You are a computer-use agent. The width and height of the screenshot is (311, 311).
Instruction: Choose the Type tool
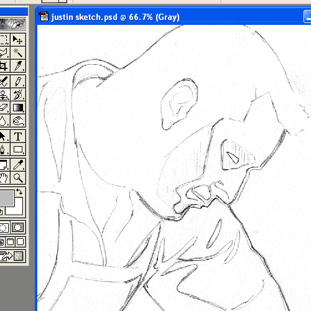pos(18,136)
